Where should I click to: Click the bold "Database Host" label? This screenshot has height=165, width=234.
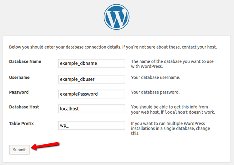pos(24,107)
